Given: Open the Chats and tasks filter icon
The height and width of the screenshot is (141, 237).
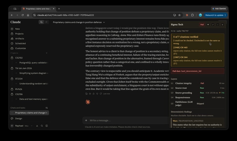Looking at the screenshot, I should 46,108.
